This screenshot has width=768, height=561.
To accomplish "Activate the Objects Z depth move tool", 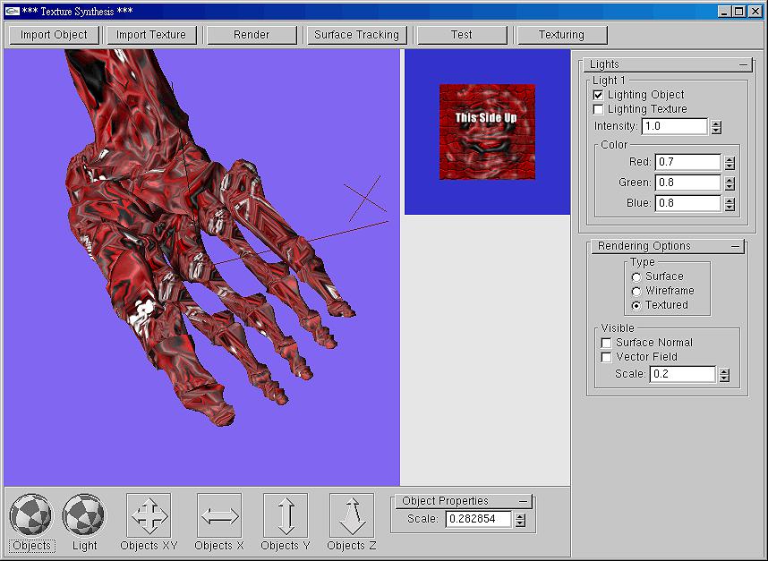I will pyautogui.click(x=352, y=516).
